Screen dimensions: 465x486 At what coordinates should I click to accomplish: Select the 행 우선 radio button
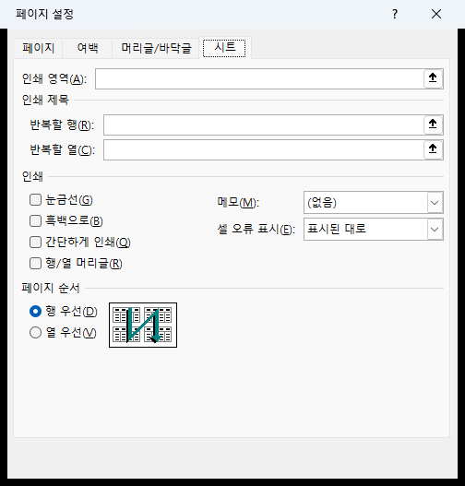[x=35, y=311]
